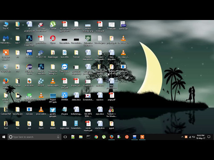Select the dhe.java file

click(65, 111)
